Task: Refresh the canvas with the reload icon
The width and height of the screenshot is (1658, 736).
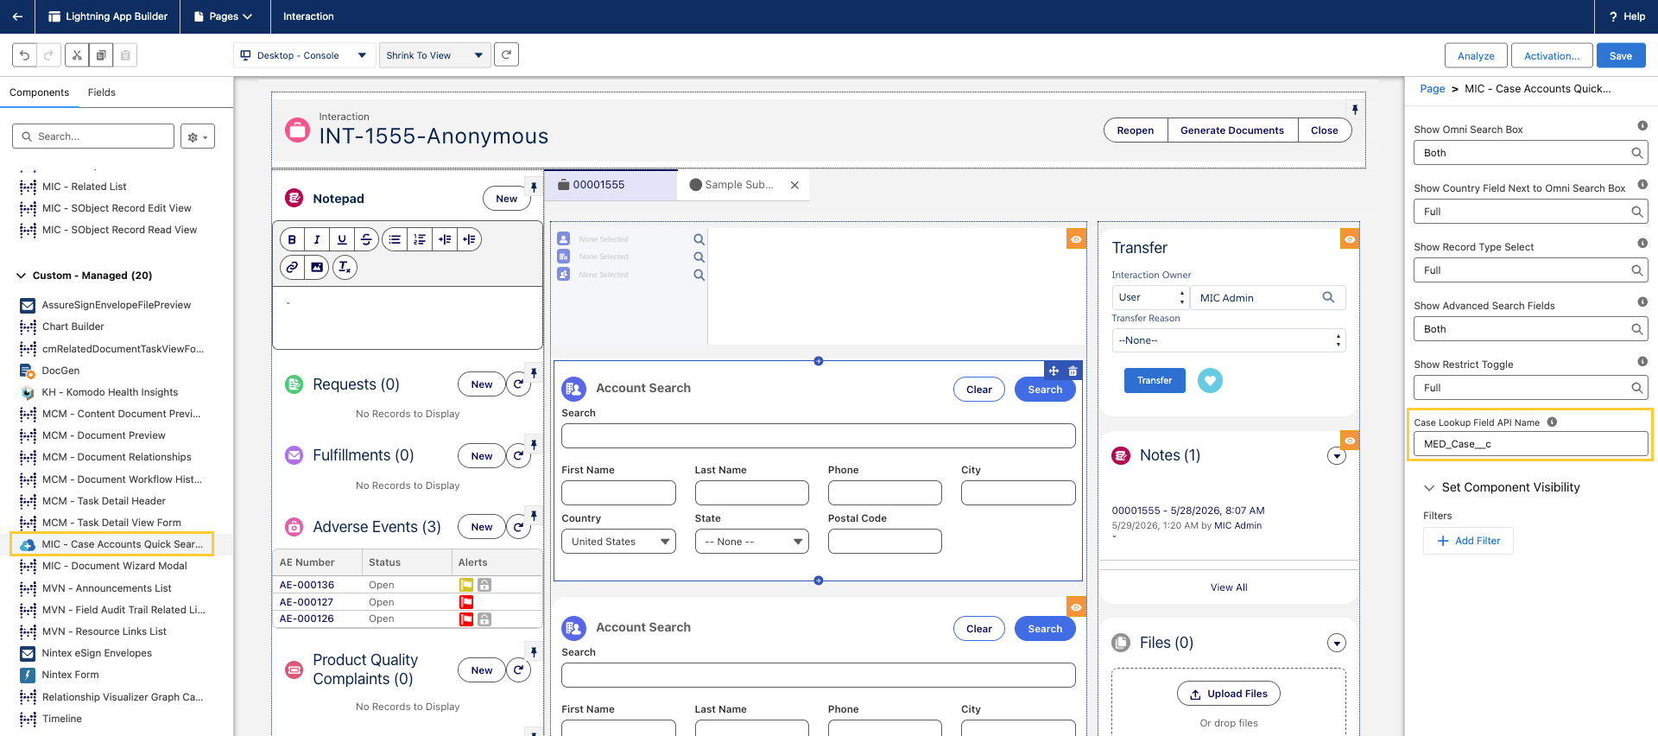Action: coord(507,54)
